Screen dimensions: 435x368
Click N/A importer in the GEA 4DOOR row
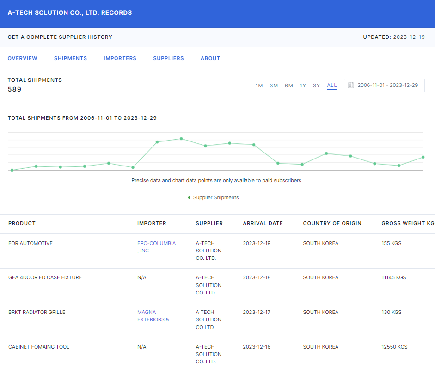click(142, 277)
